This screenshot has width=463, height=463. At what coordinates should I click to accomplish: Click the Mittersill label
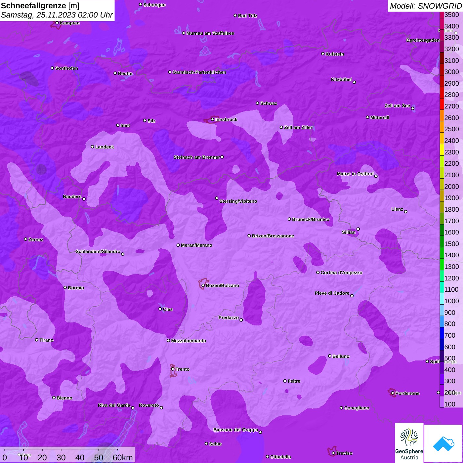[380, 117]
